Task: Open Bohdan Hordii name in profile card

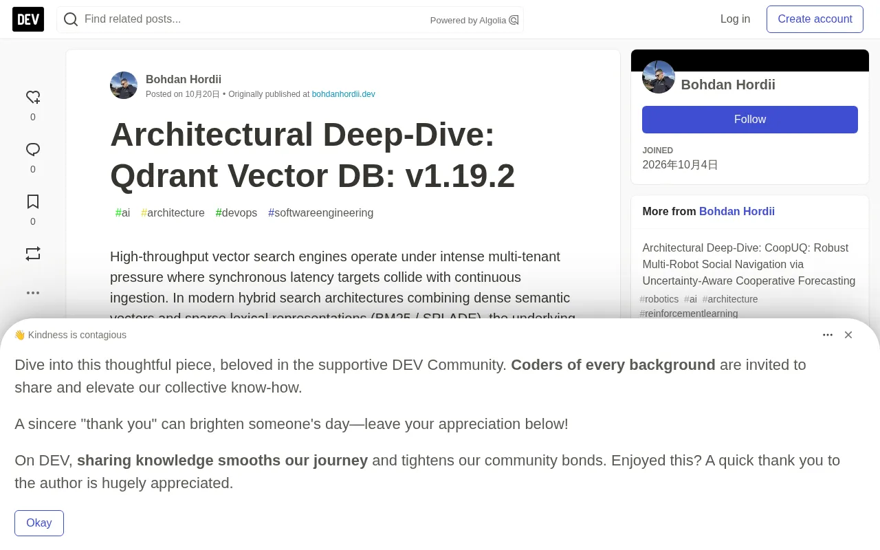Action: click(x=728, y=85)
